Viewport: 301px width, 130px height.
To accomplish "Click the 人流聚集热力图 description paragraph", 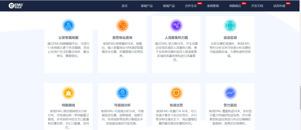I will [176, 52].
